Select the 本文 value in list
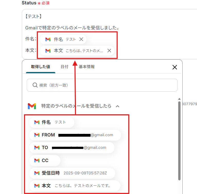This screenshot has height=194, width=197. [x=75, y=186]
